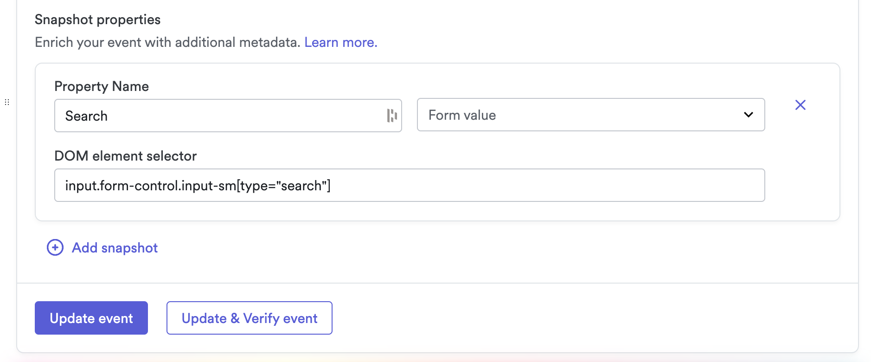
Task: Remove the Search snapshot property with X
Action: pyautogui.click(x=800, y=105)
